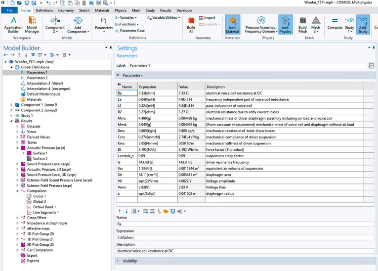Click the label settings icon beside Label field
This screenshot has width=378, height=271.
coord(371,65)
